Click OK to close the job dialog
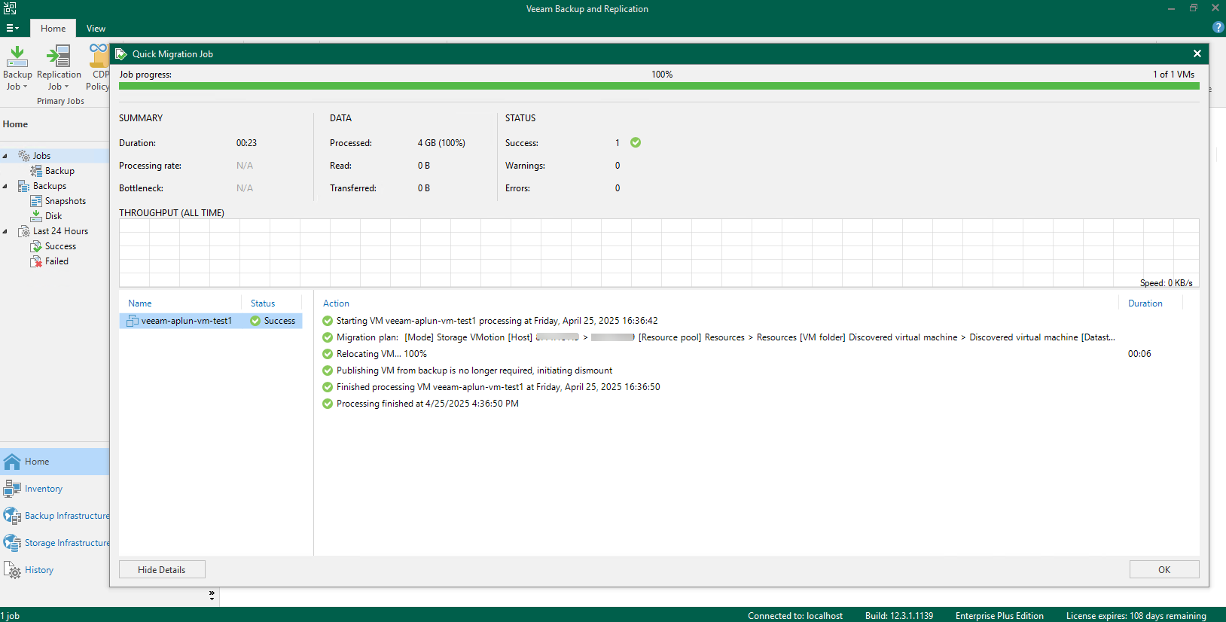 point(1164,569)
